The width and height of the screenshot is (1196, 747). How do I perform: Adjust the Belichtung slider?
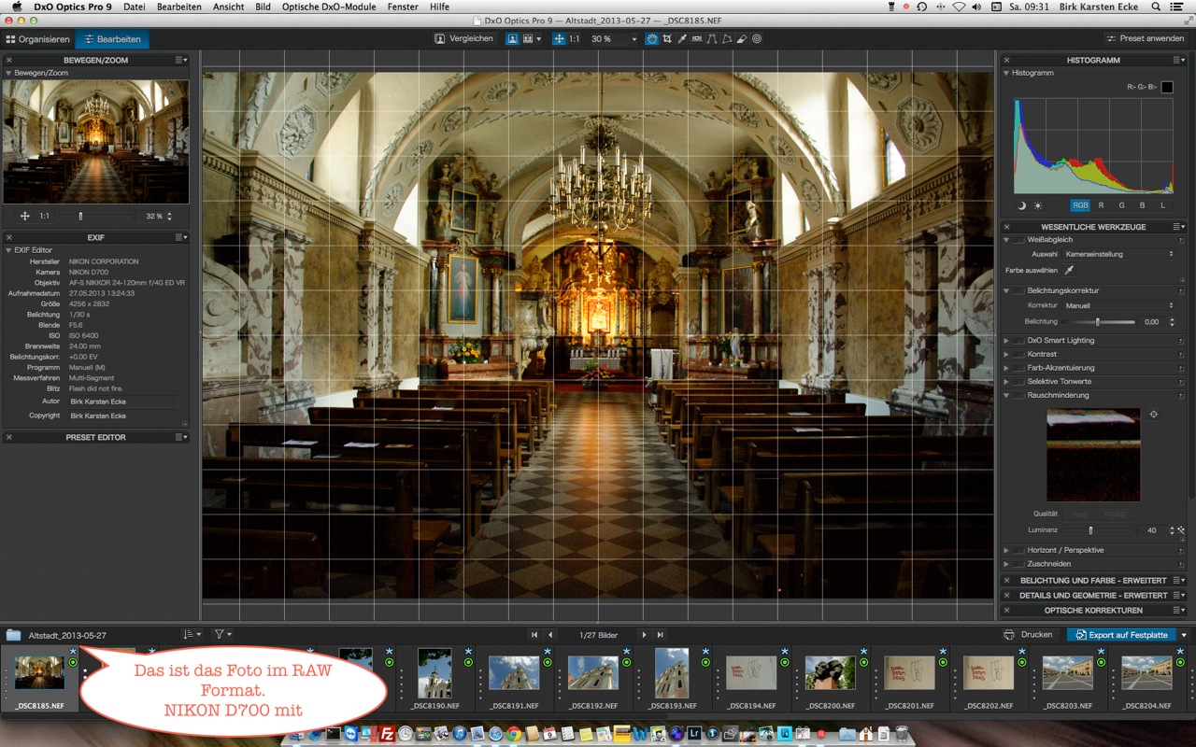(x=1098, y=322)
